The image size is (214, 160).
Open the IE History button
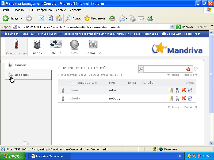(112, 18)
